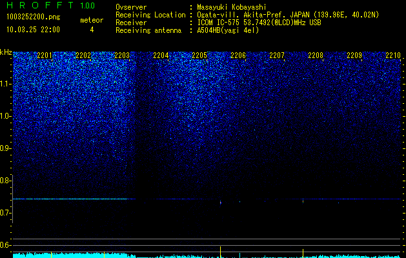Select the file name 1003252200.png
This screenshot has height=258, width=406.
(34, 17)
